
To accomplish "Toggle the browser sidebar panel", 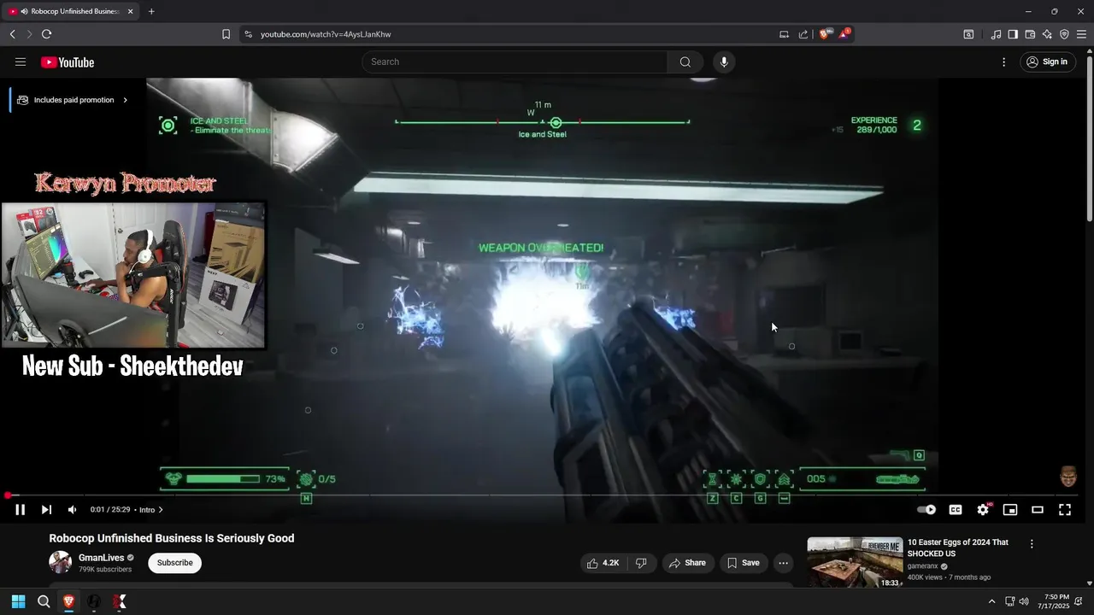I will [1013, 34].
